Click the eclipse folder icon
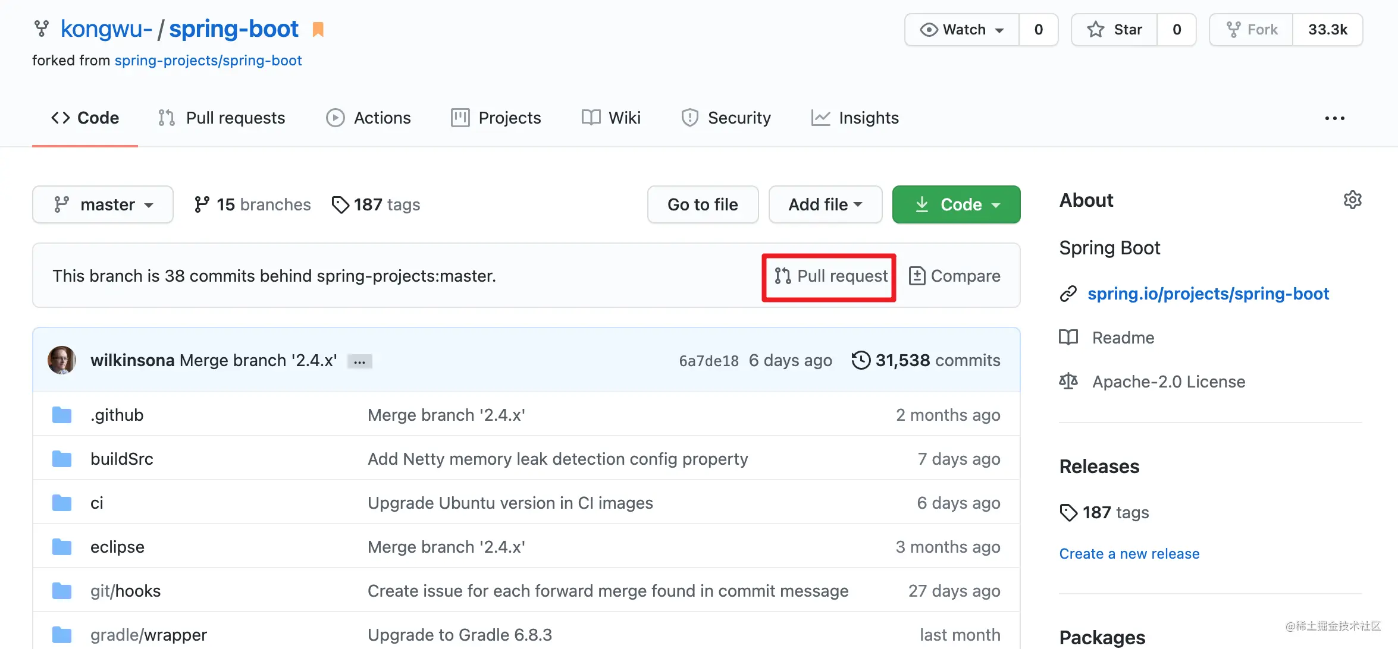This screenshot has width=1398, height=649. tap(62, 547)
